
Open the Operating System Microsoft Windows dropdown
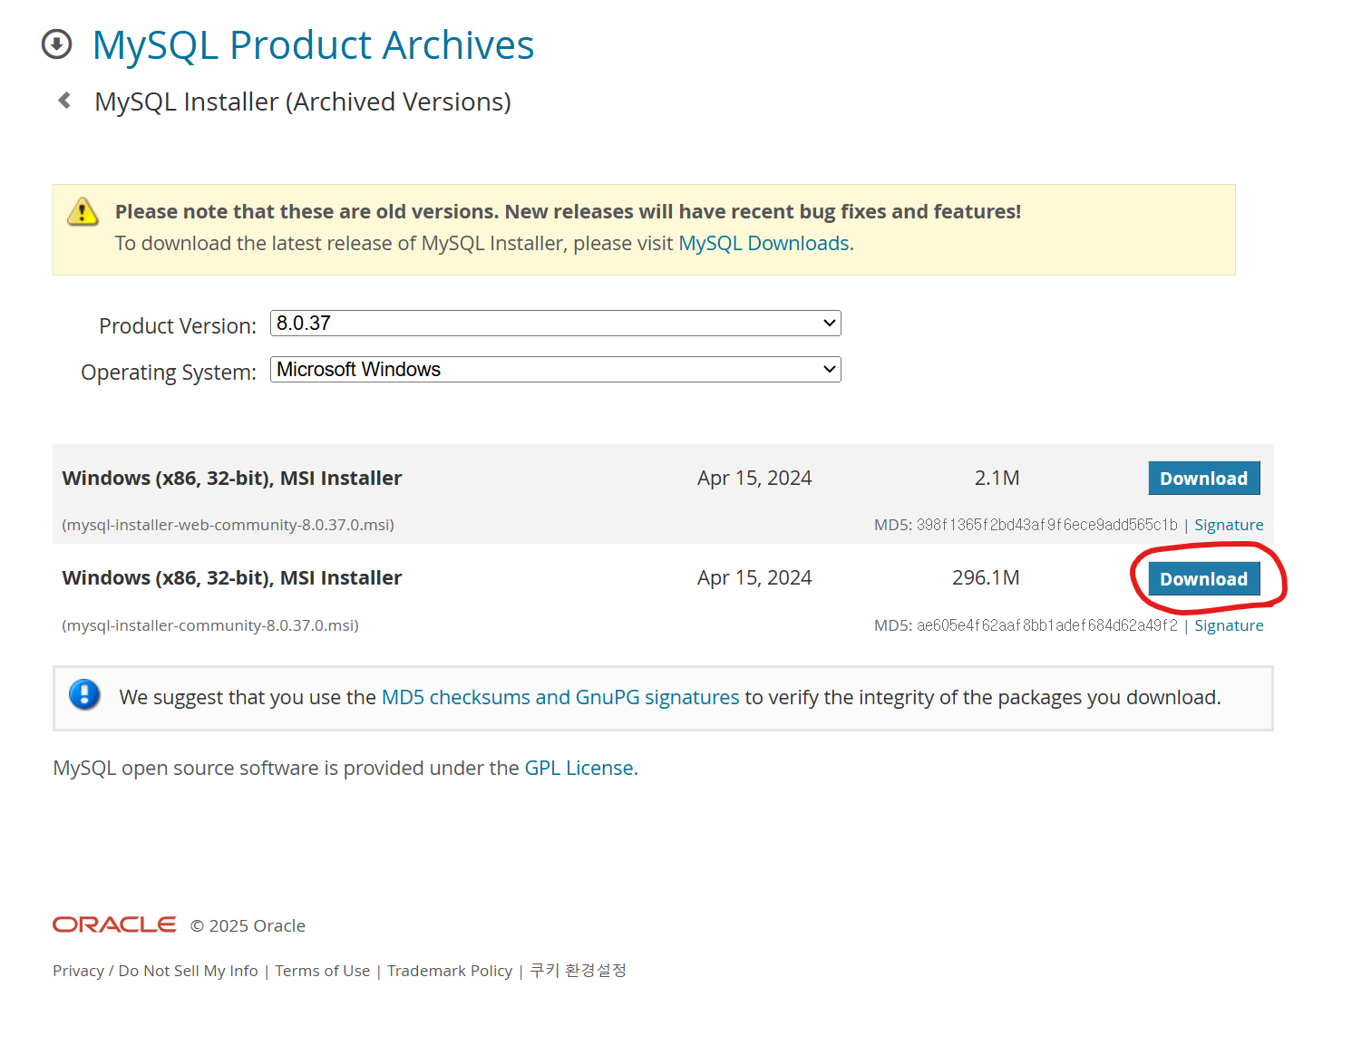pos(556,370)
